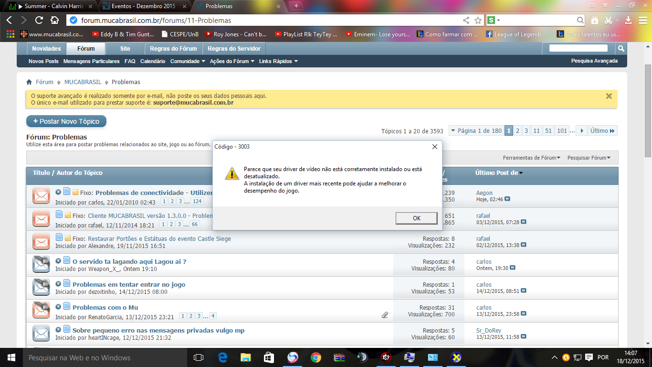Screen dimensions: 652x367
Task: Switch to the Novidades tab
Action: (46, 49)
